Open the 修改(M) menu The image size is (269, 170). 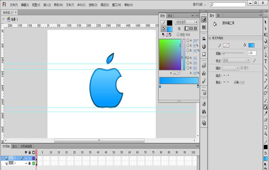coord(58,5)
